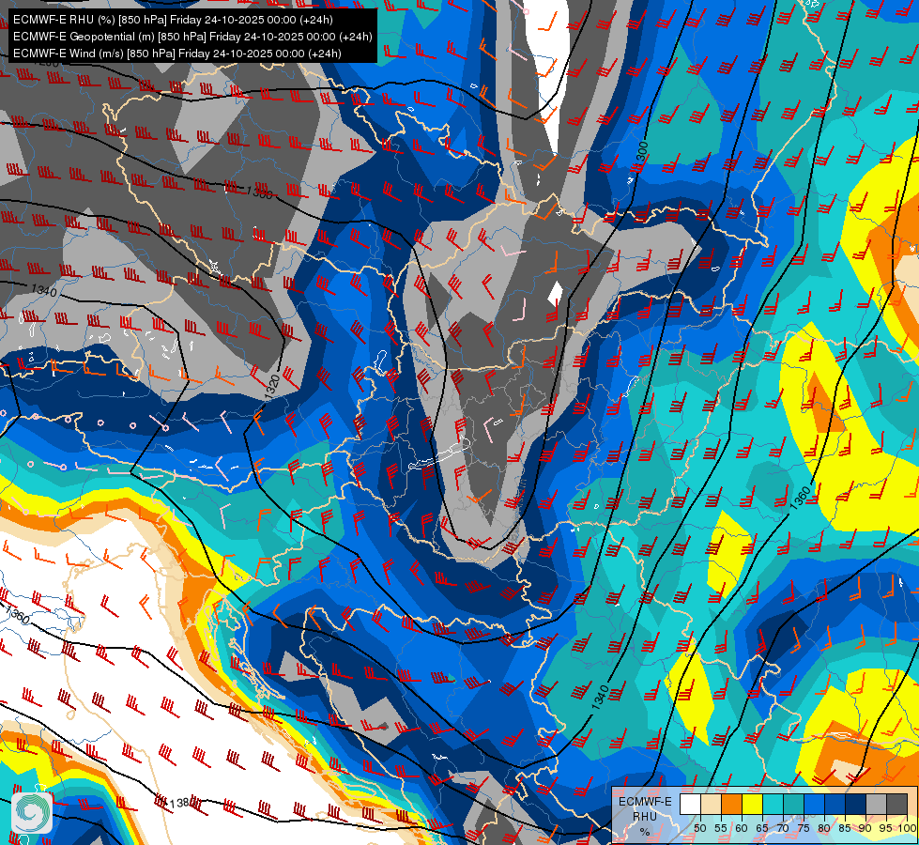919x845 pixels.
Task: Click the teal 70-75 legend swatch
Action: (793, 804)
